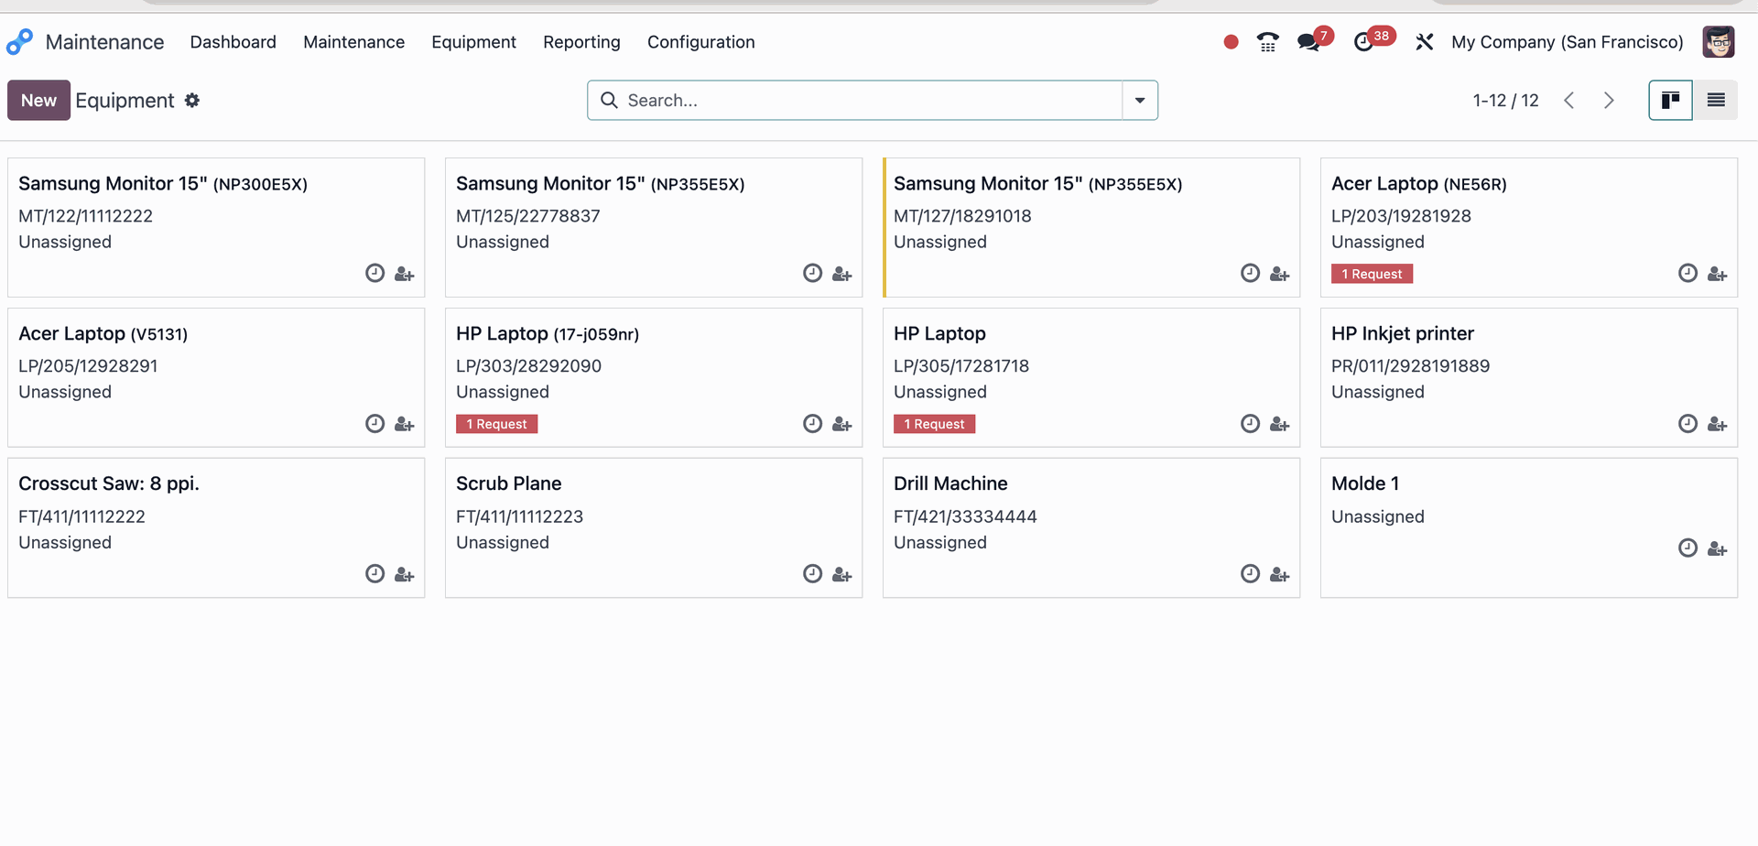The height and width of the screenshot is (846, 1758).
Task: Assign user on Samsung Monitor MT/122/11112222 card
Action: pos(404,274)
